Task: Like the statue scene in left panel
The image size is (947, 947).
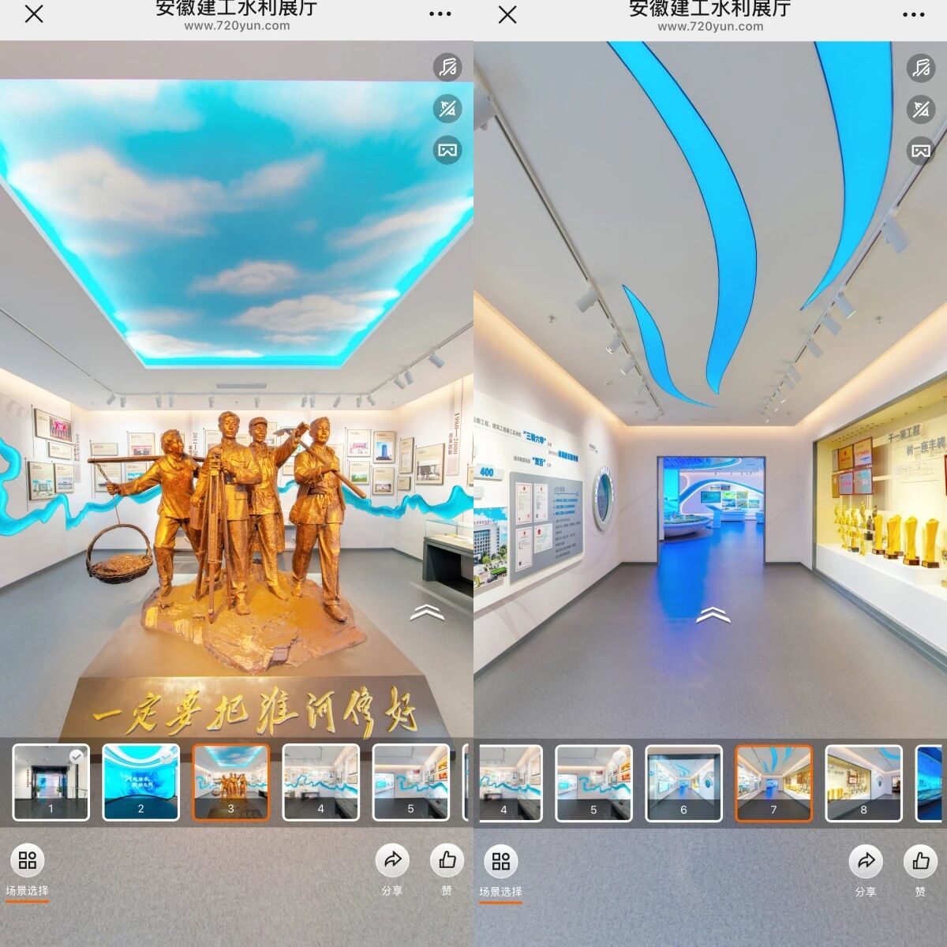Action: (447, 861)
